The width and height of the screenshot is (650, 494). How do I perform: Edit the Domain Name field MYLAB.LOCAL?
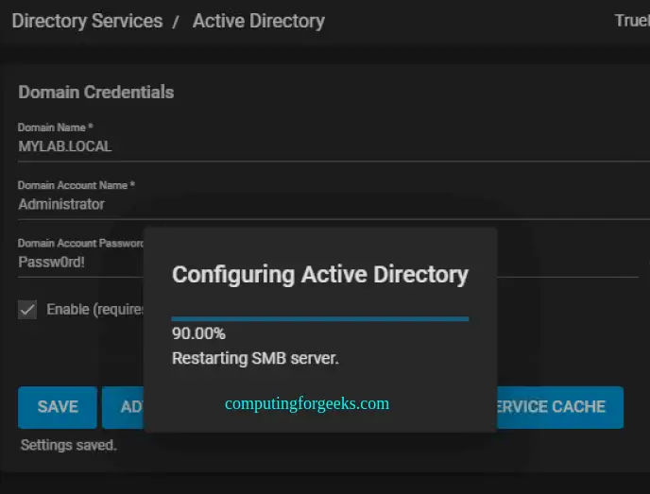tap(334, 146)
